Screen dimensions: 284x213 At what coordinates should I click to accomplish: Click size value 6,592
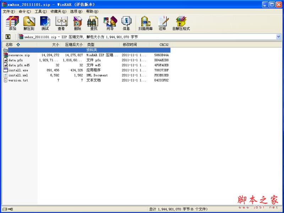pyautogui.click(x=55, y=75)
